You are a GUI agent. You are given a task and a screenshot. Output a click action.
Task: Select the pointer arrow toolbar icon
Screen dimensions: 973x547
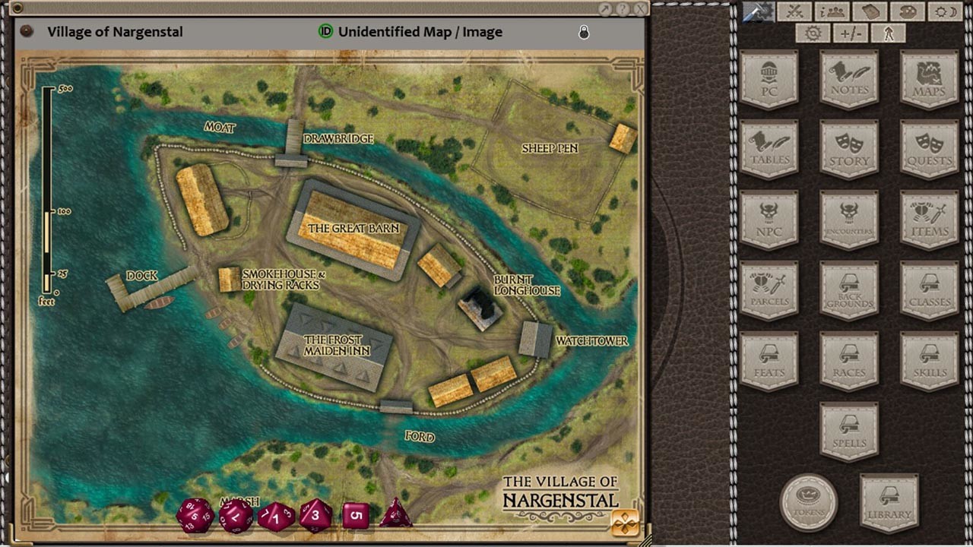[889, 33]
